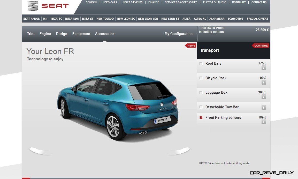Screen dimensions: 298x179
Task: Uncheck Front Parking sensors option
Action: (201, 117)
